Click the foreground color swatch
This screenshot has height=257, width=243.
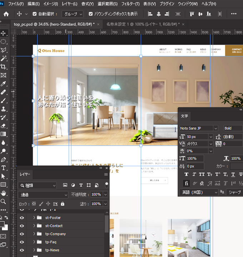point(2,224)
